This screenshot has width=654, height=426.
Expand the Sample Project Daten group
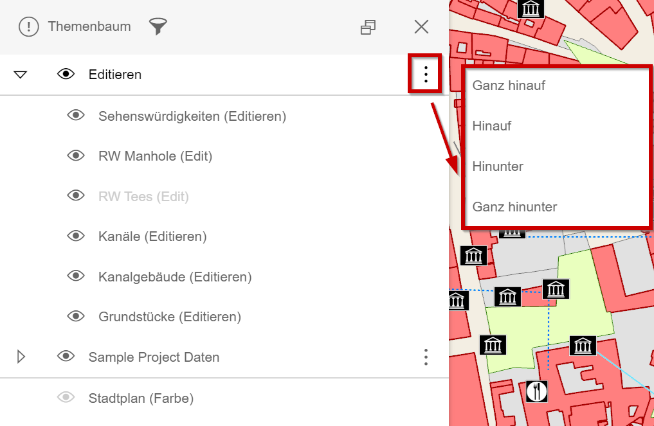coord(20,357)
